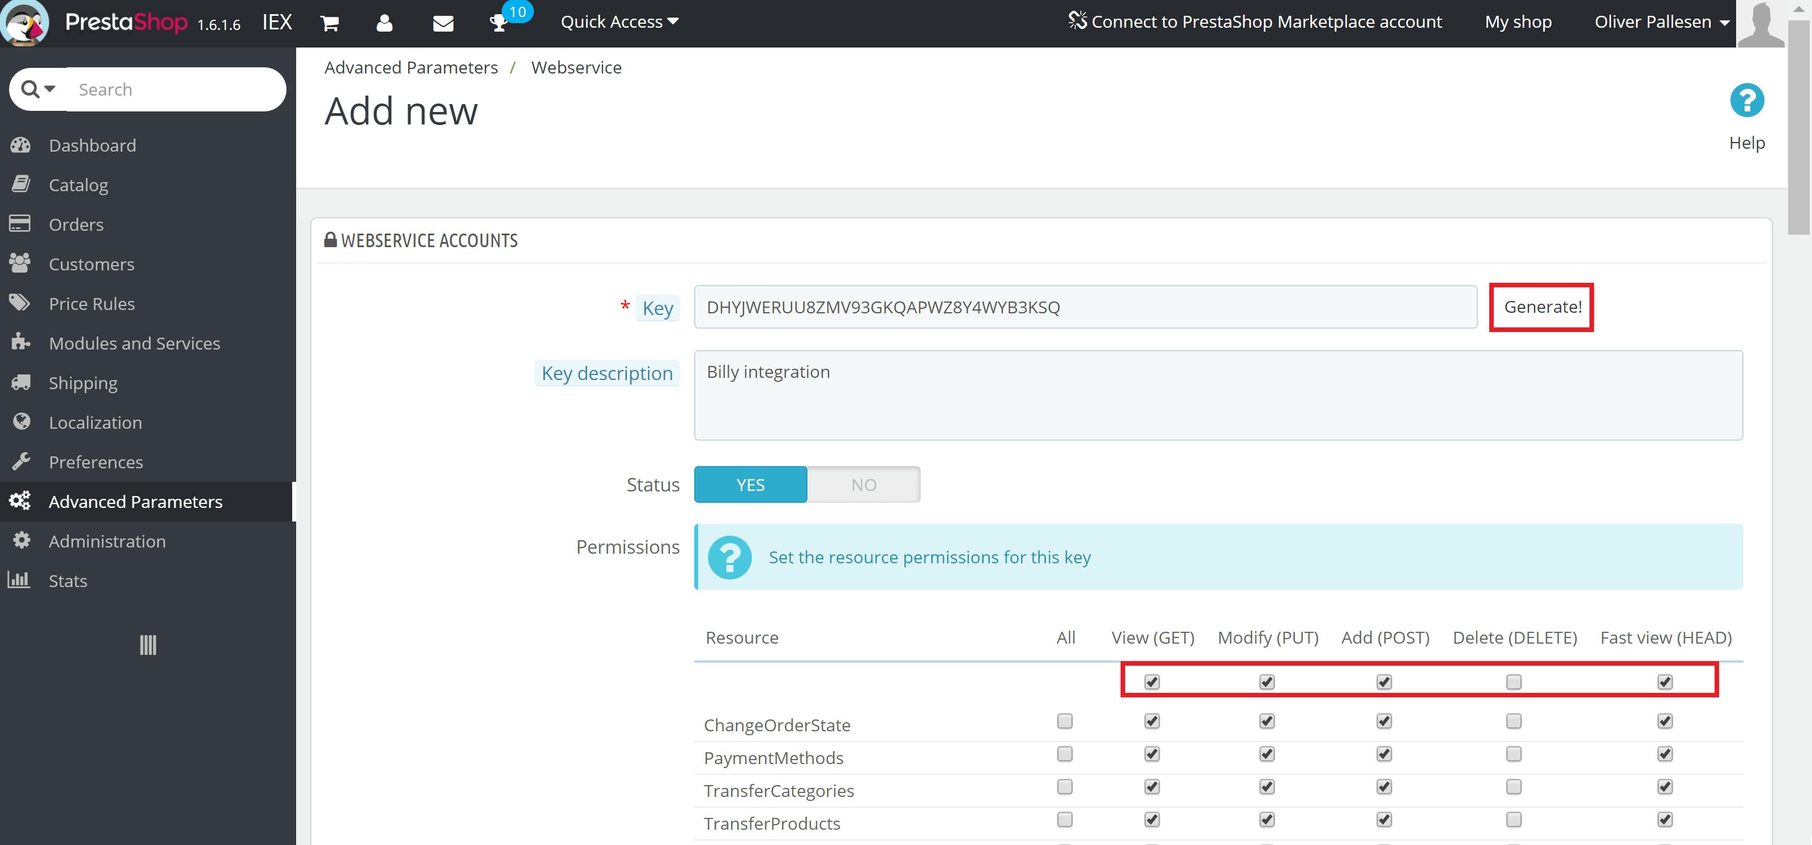Image resolution: width=1812 pixels, height=845 pixels.
Task: Toggle the header Delete (DELETE) checkbox
Action: 1514,682
